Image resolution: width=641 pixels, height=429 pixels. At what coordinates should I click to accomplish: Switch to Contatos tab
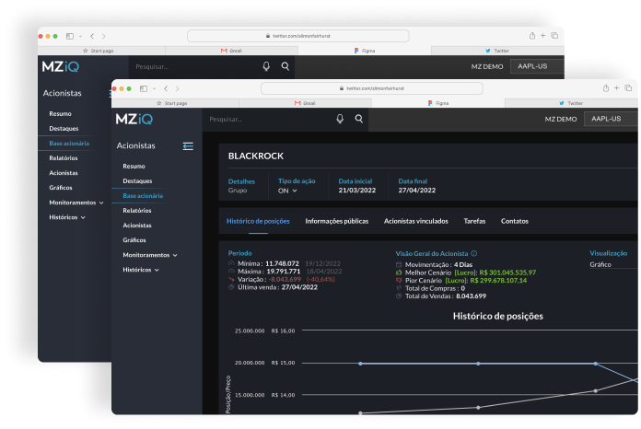tap(515, 221)
